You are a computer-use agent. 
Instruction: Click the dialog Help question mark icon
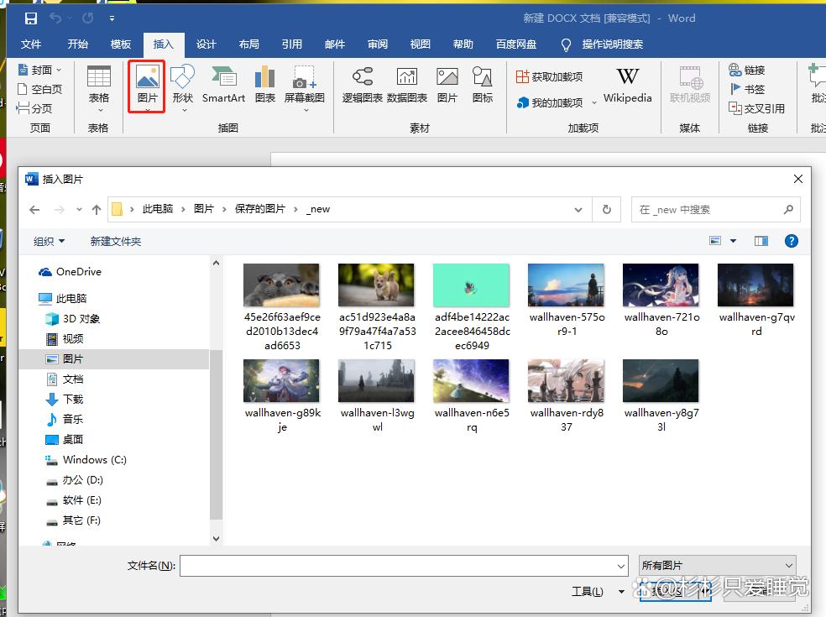pos(790,241)
